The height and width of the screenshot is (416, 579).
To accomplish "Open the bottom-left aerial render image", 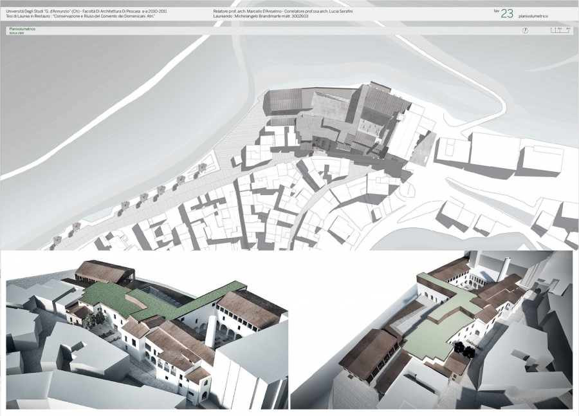I will point(146,331).
